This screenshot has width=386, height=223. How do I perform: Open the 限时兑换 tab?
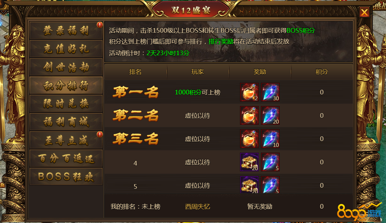(x=66, y=103)
